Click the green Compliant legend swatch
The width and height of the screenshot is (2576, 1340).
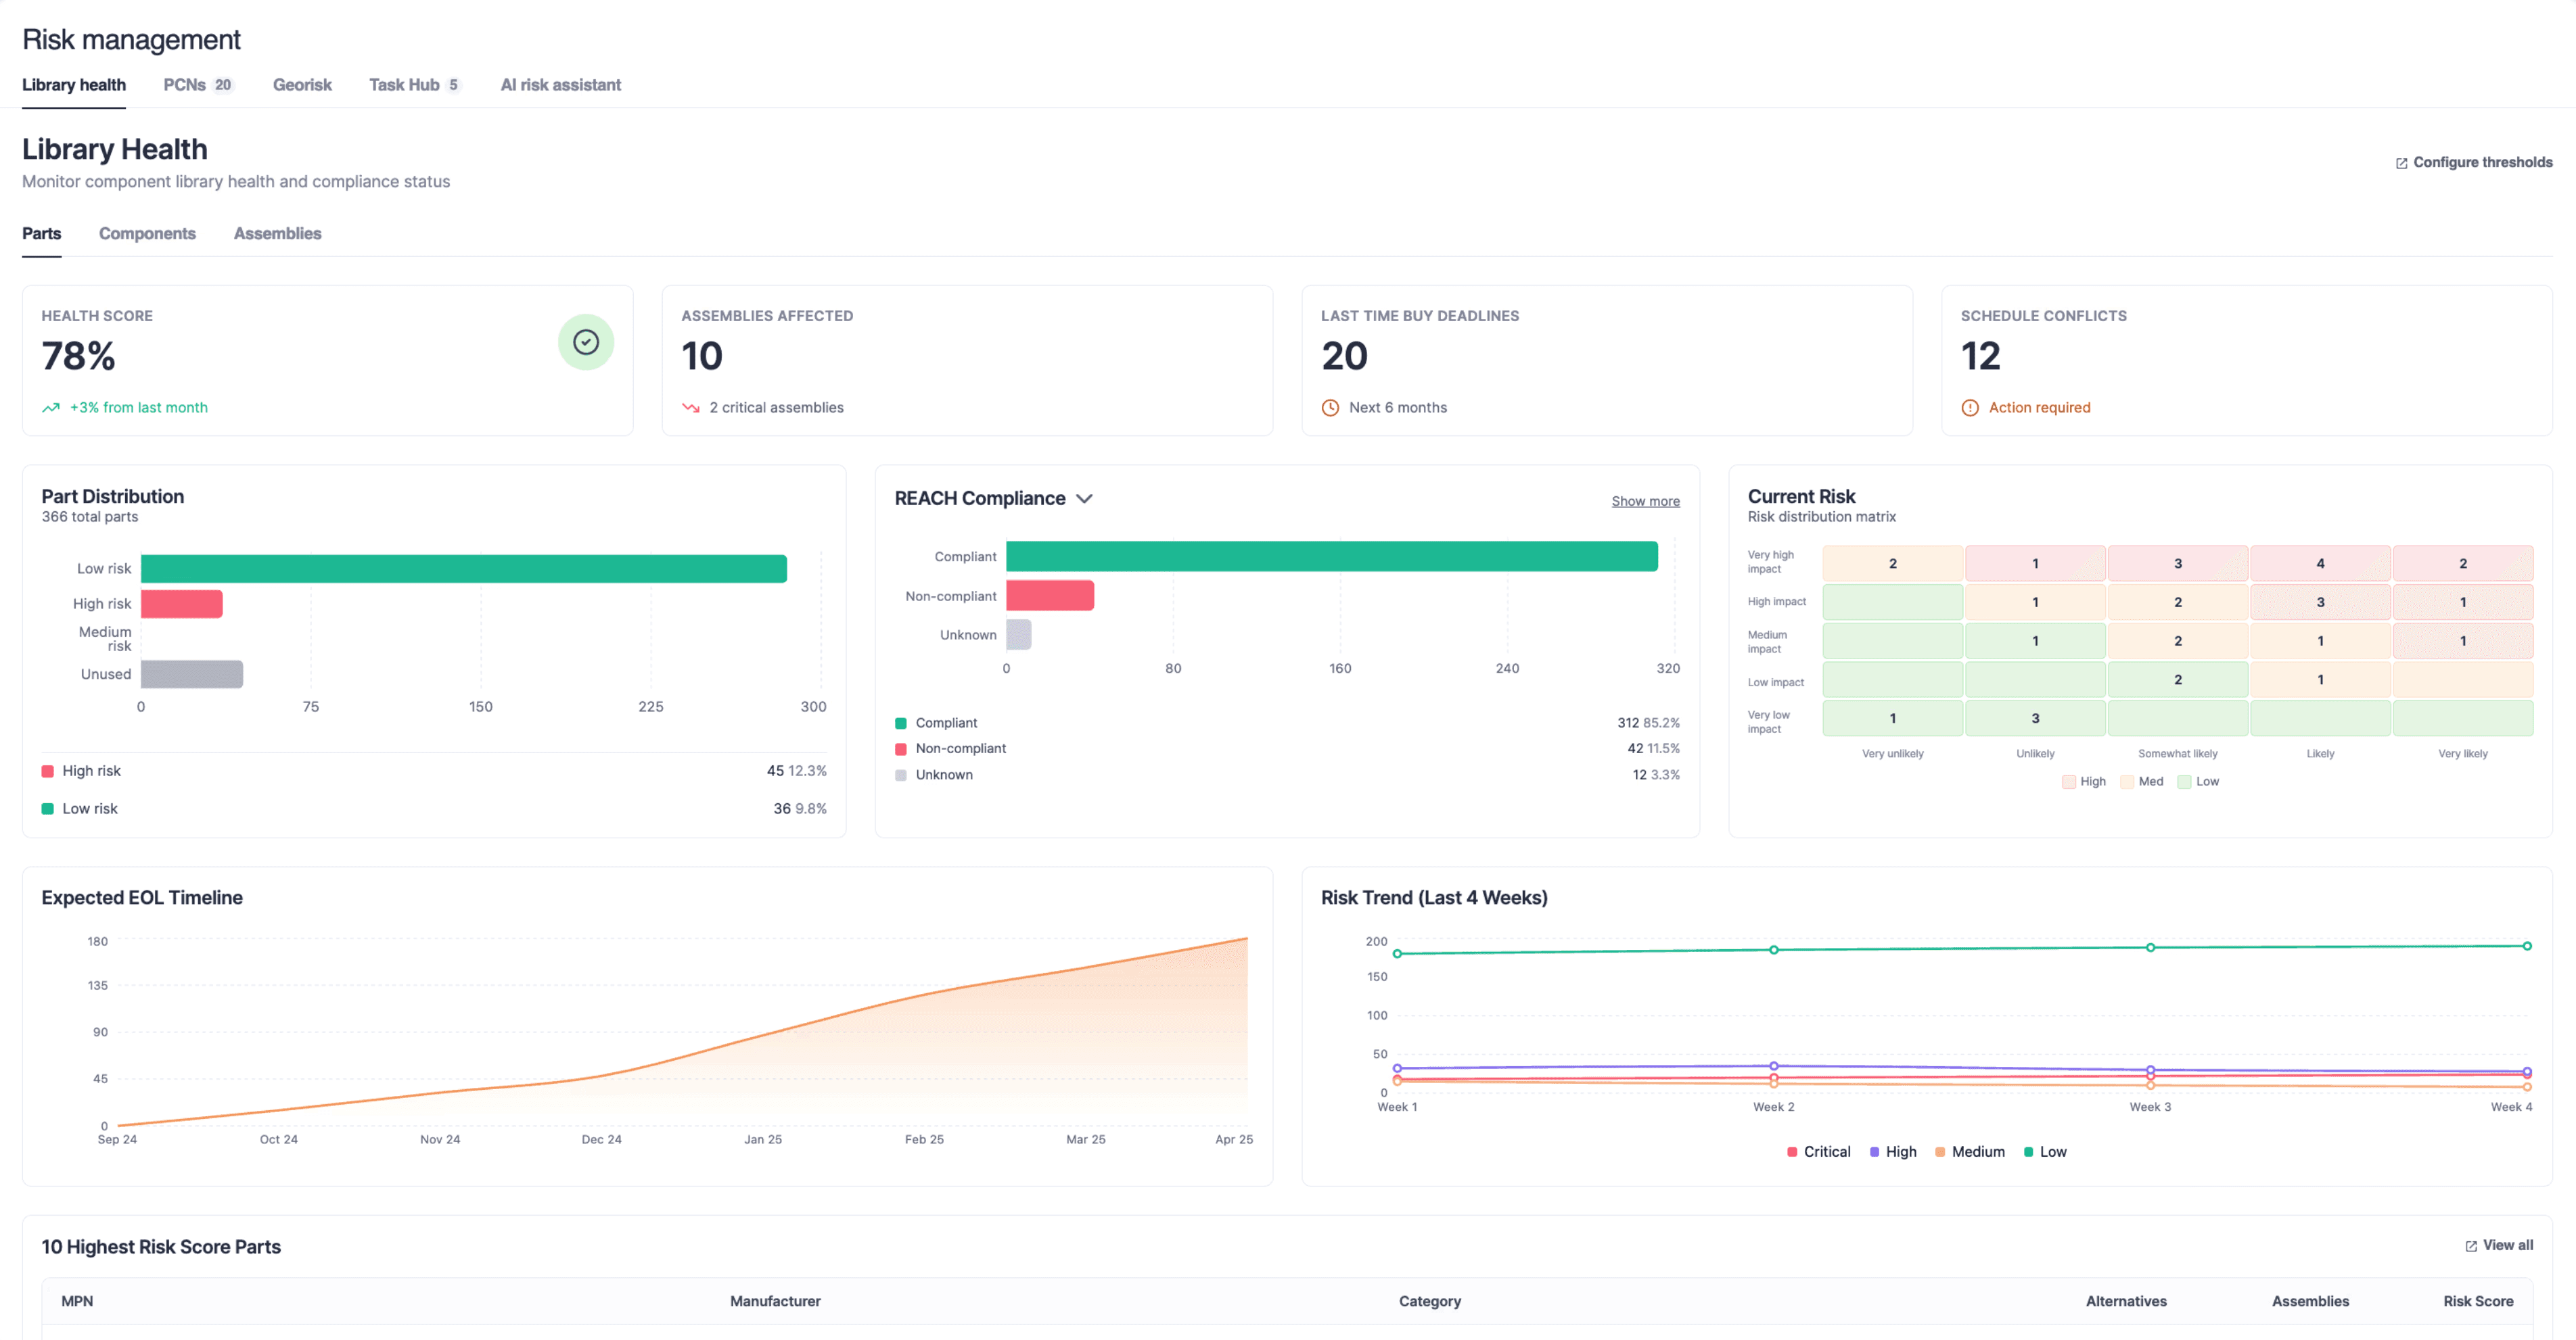tap(900, 723)
